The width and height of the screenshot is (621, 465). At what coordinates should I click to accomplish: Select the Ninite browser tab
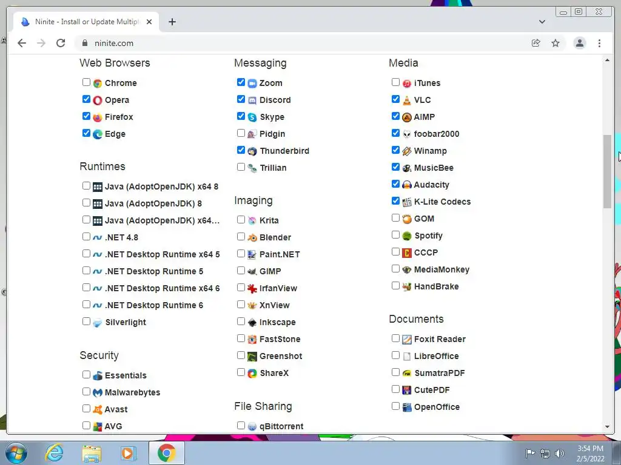pyautogui.click(x=86, y=22)
